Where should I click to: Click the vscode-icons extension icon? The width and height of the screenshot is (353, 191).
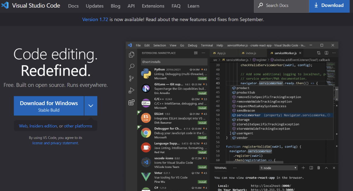point(146,162)
